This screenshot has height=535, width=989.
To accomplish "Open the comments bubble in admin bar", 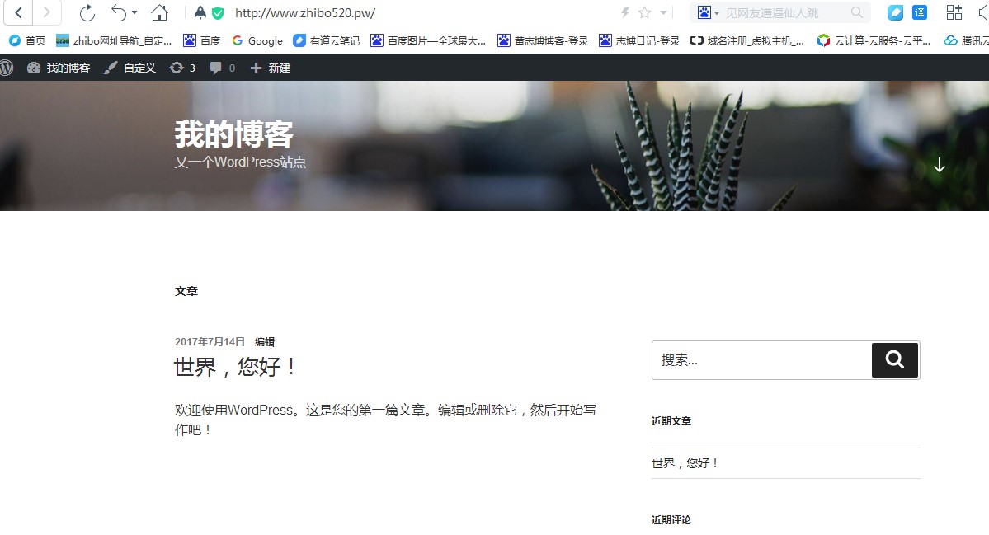I will (222, 68).
